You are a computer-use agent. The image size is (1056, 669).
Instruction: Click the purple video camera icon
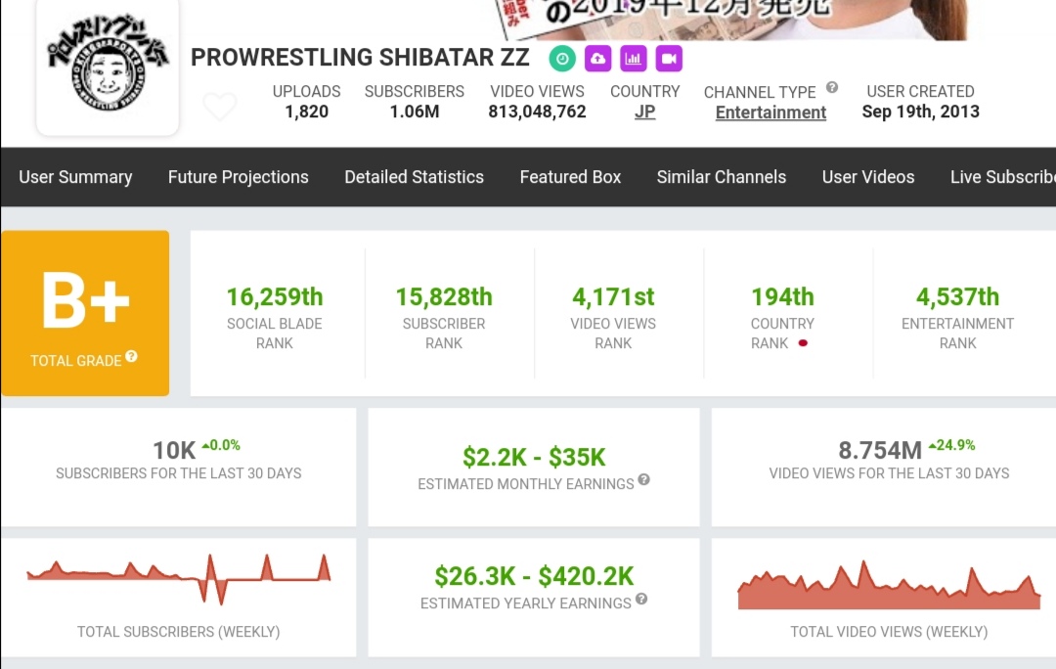pyautogui.click(x=669, y=59)
